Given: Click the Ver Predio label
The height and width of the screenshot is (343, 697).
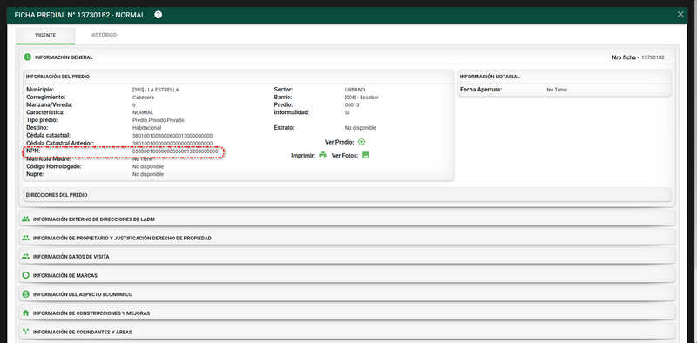Looking at the screenshot, I should point(339,142).
